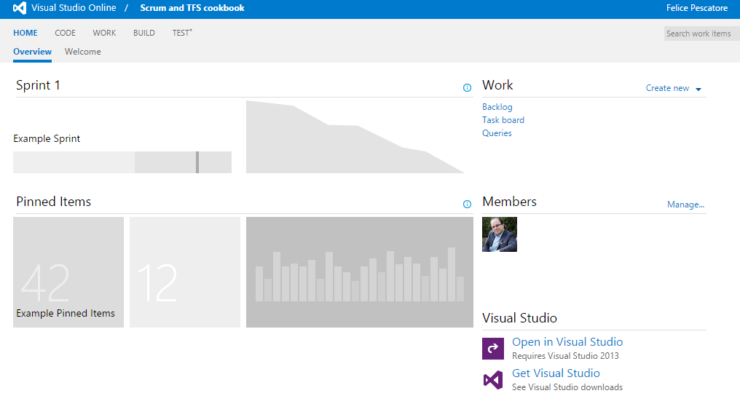Open Sprint 1 info icon
This screenshot has width=740, height=412.
pyautogui.click(x=467, y=87)
